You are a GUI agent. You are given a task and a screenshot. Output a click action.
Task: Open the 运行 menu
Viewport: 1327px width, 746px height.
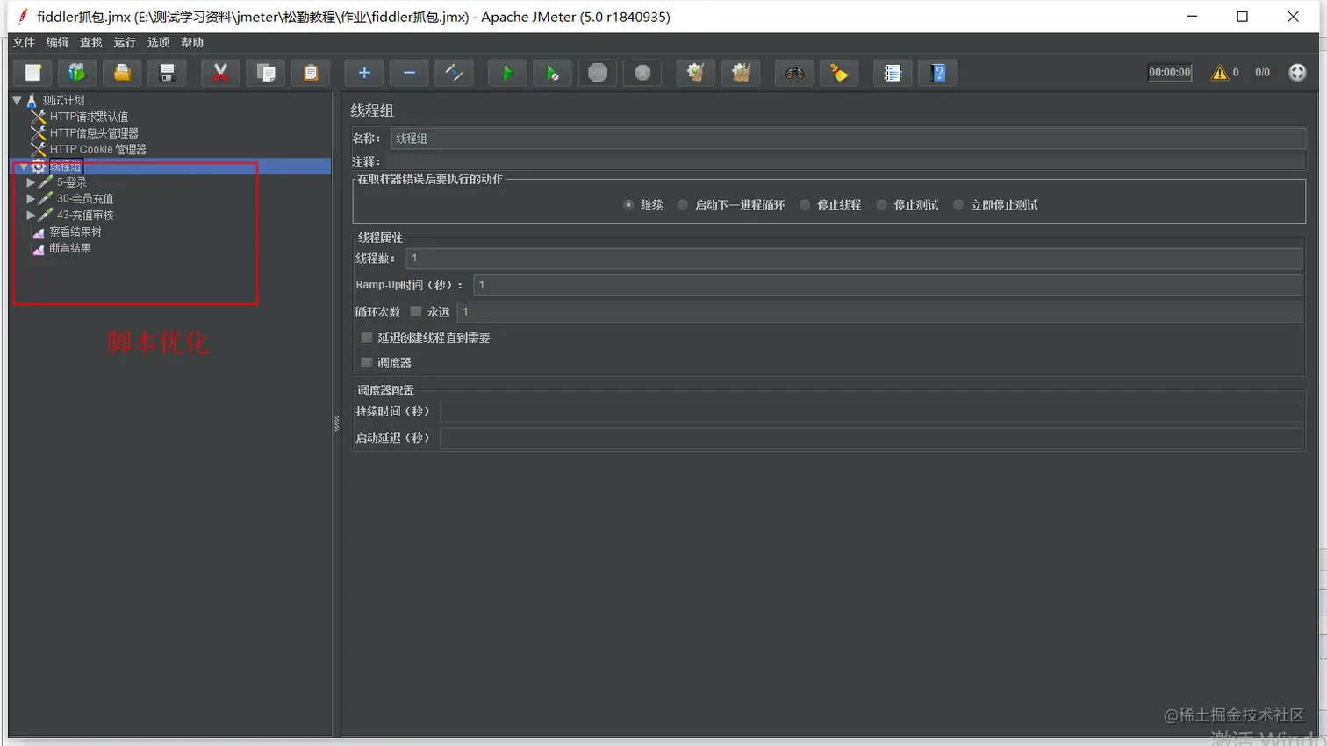125,42
